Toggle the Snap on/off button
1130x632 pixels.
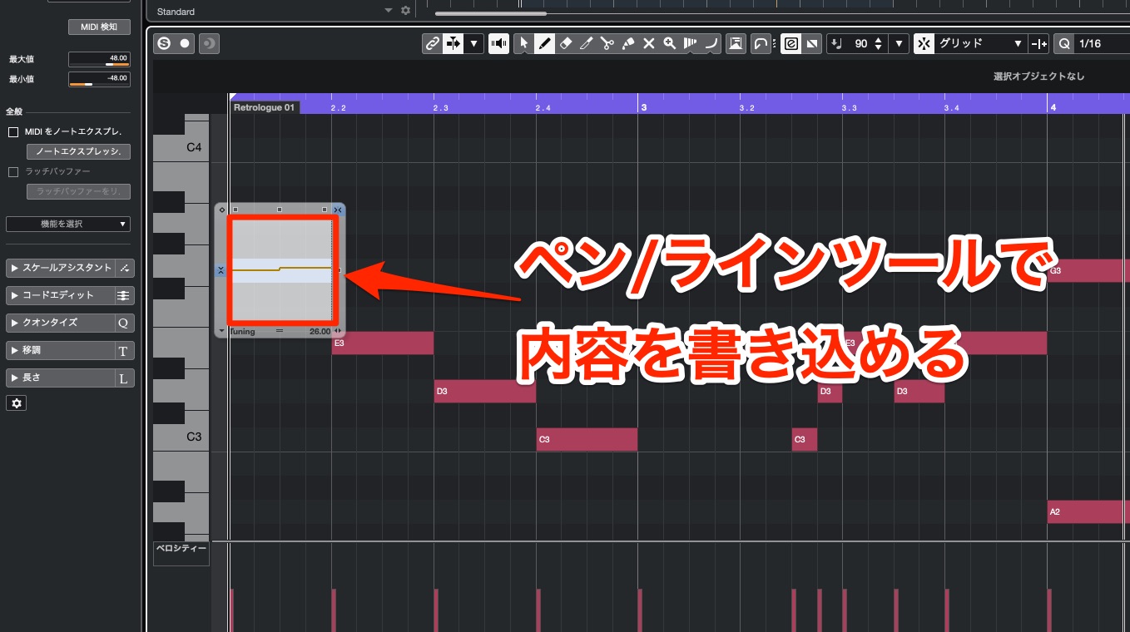[924, 43]
